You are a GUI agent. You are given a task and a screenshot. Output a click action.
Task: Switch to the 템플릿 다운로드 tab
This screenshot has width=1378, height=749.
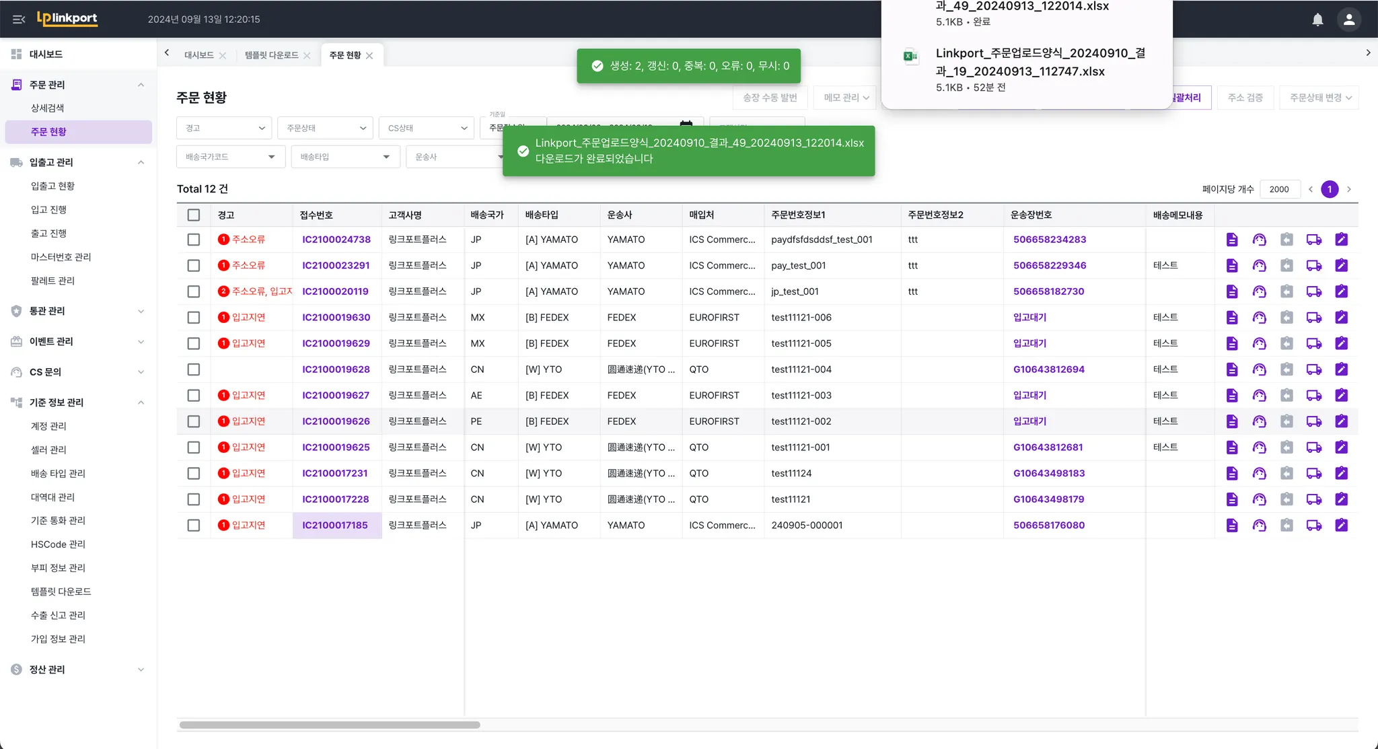coord(271,55)
